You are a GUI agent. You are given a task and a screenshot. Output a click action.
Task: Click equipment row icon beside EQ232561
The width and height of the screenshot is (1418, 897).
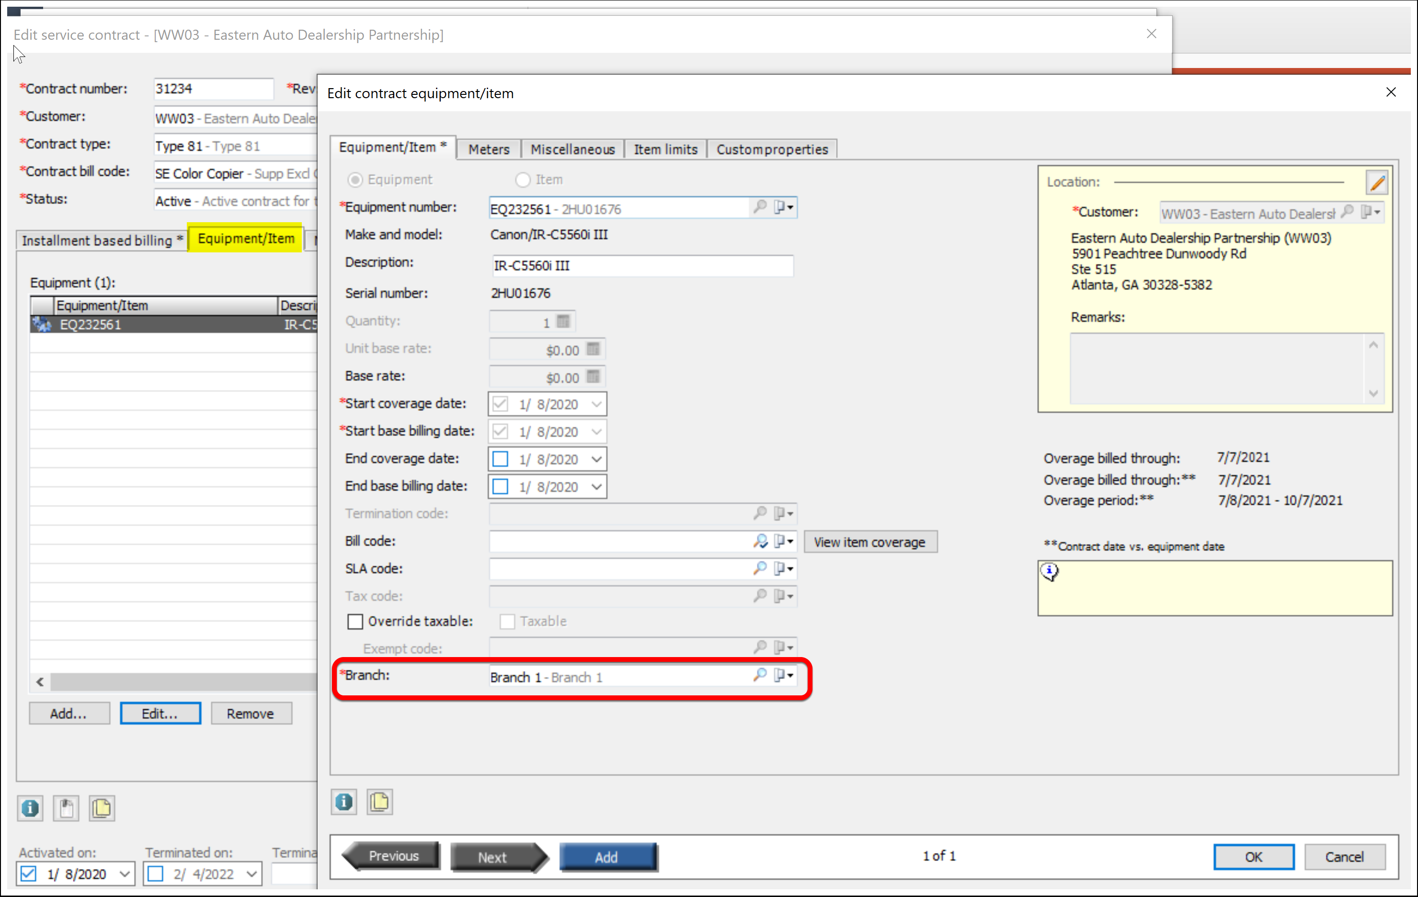pos(42,324)
